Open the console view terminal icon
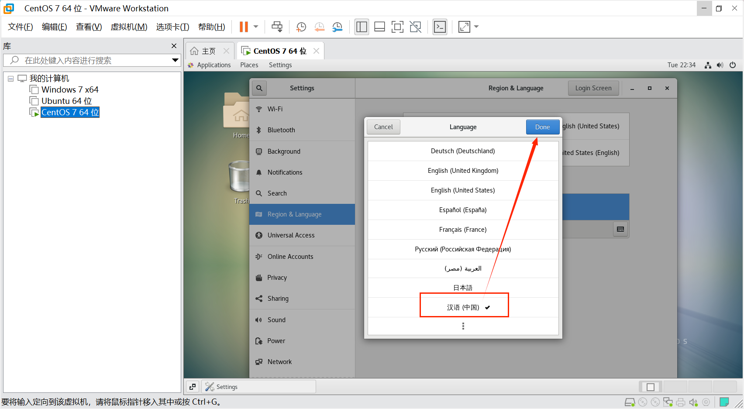Image resolution: width=744 pixels, height=409 pixels. tap(440, 27)
